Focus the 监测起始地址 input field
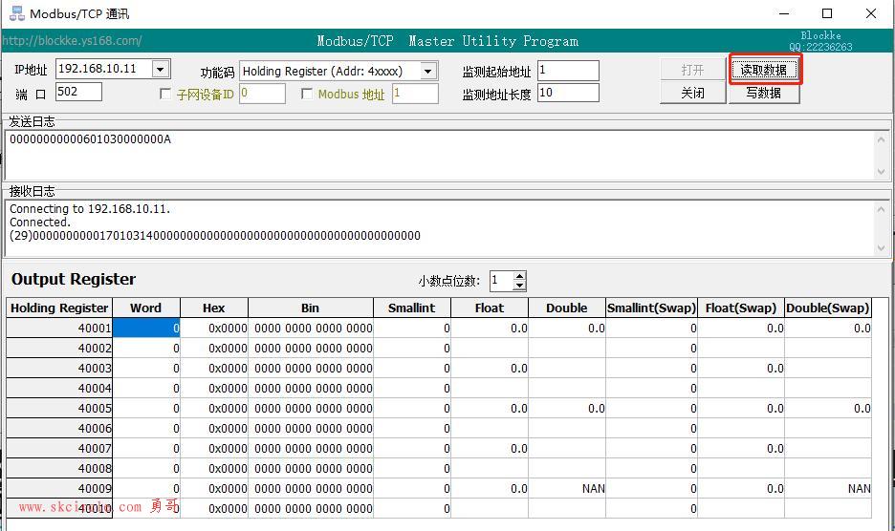Screen dimensions: 895x531 click(568, 71)
